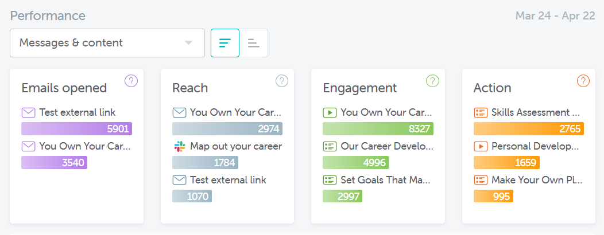Click the help icon on Reach card
This screenshot has width=604, height=235.
tap(282, 81)
